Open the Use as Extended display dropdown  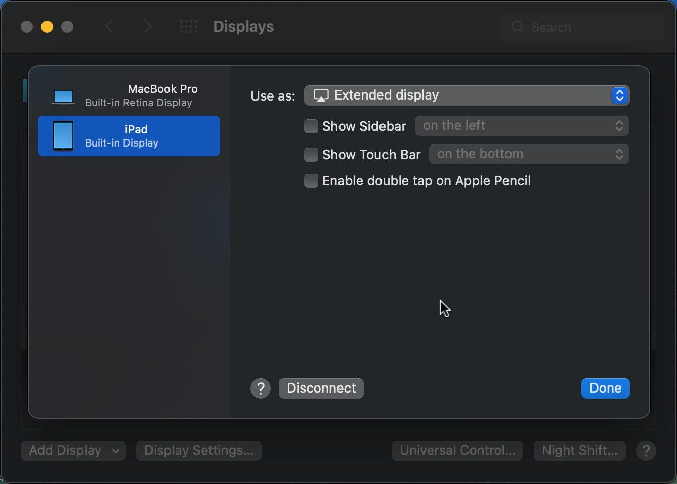467,95
